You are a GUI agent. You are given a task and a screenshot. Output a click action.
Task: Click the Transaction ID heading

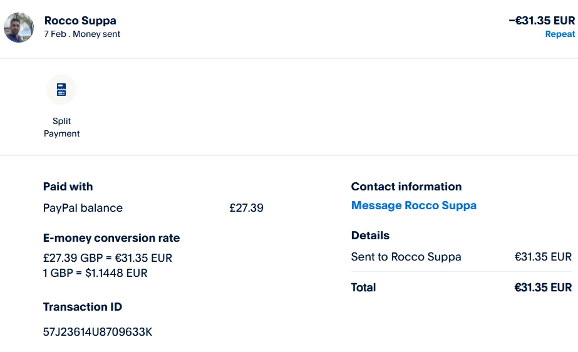click(83, 307)
